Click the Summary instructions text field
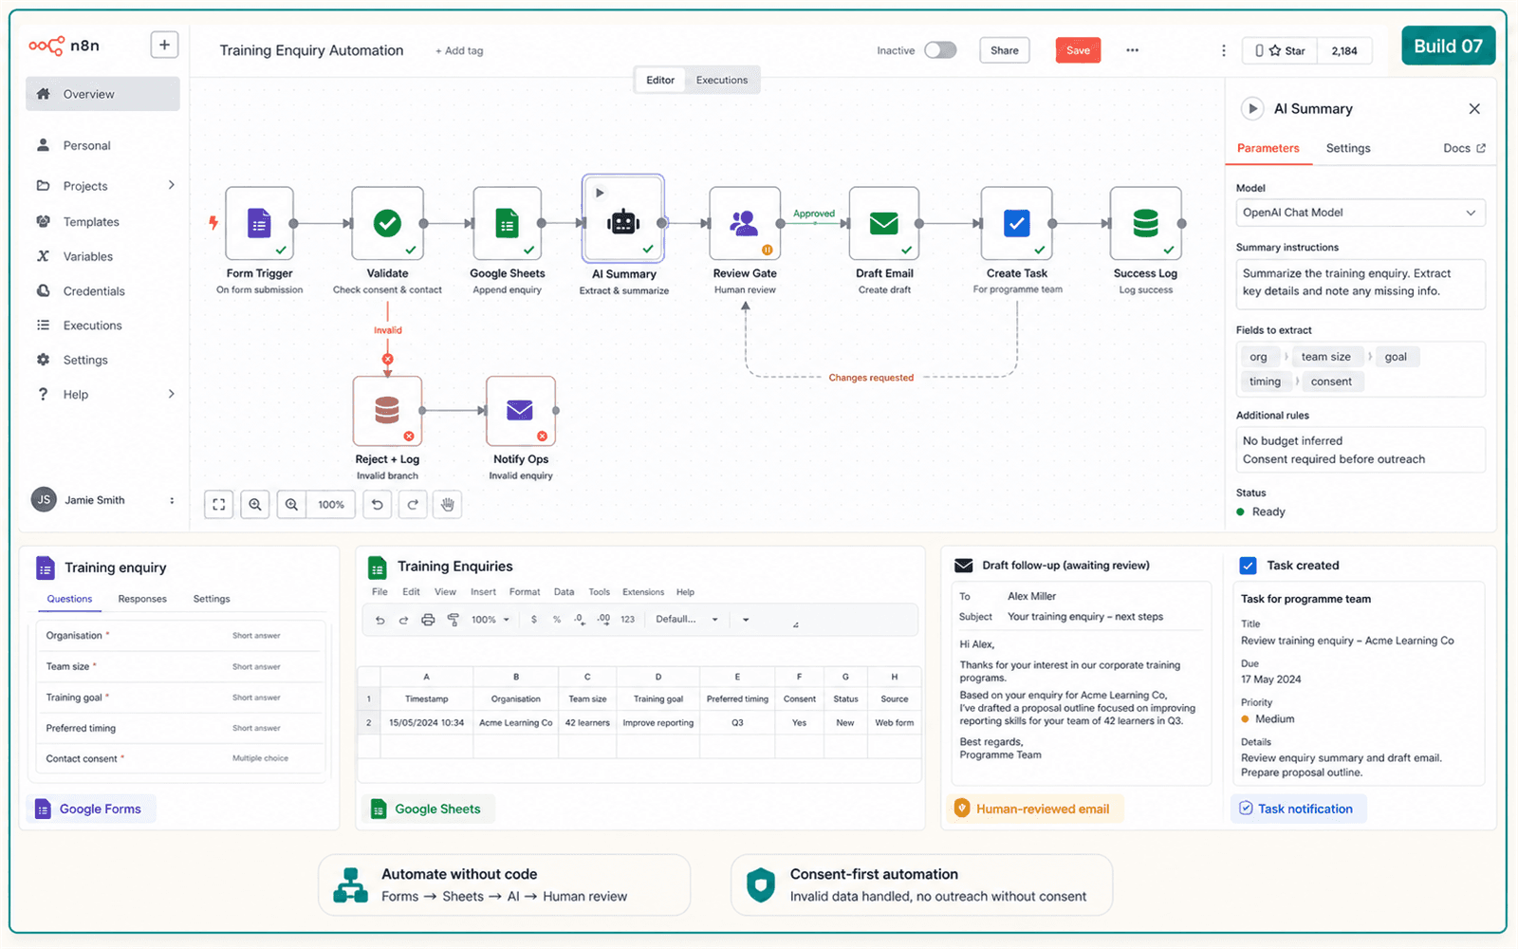Screen dimensions: 1518x949 point(1361,284)
